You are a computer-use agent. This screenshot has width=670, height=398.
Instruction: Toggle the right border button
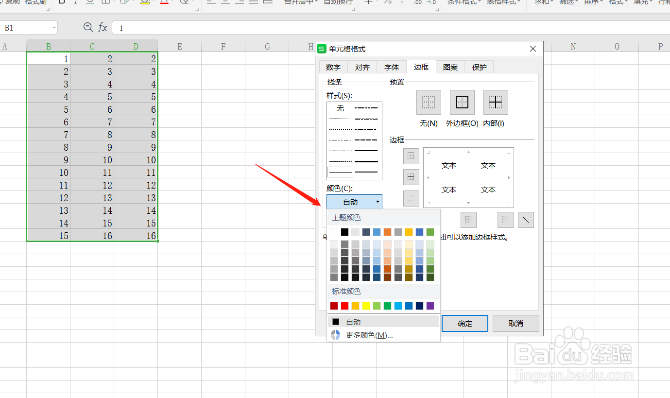(505, 220)
